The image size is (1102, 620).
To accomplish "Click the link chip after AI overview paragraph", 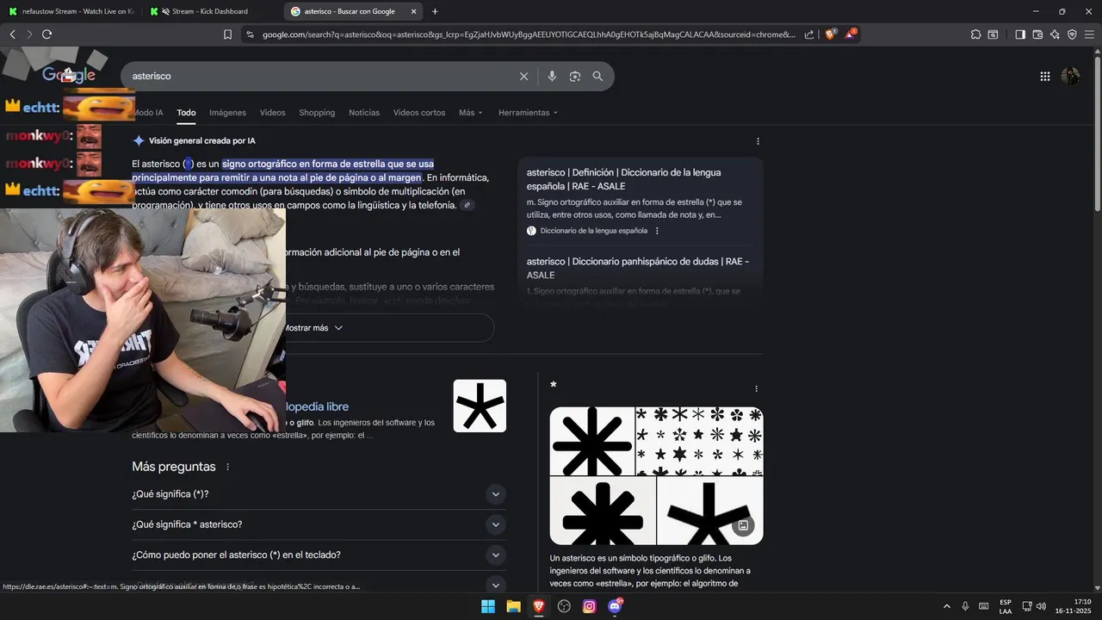I will pos(467,205).
